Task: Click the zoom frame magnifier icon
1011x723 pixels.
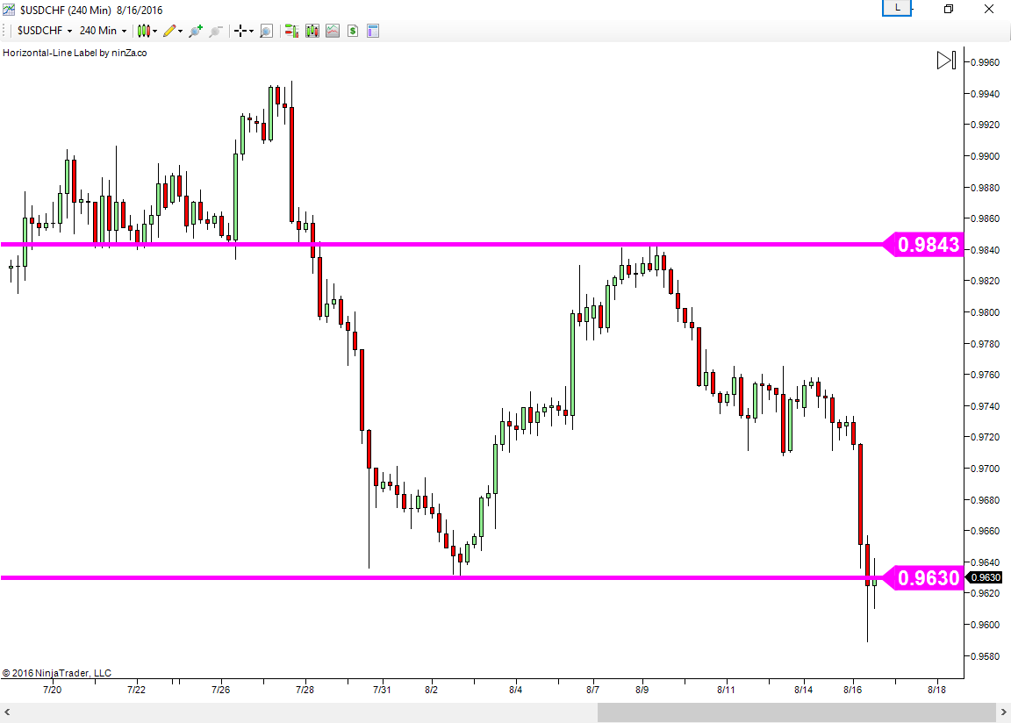Action: coord(266,31)
